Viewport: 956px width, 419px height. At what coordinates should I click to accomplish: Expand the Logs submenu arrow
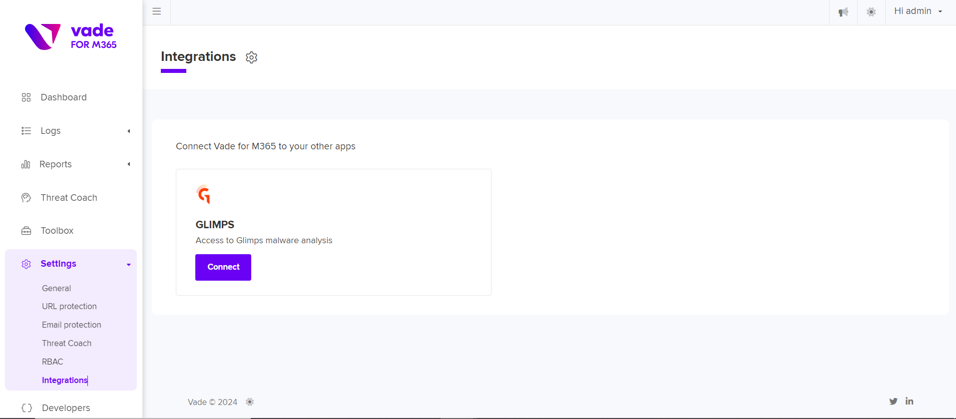(129, 131)
